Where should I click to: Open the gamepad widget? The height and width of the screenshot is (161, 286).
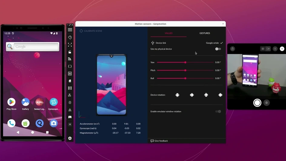click(x=70, y=117)
